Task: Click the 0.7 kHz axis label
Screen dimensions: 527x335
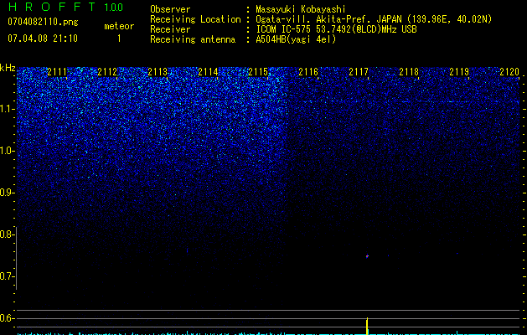Action: pos(6,276)
